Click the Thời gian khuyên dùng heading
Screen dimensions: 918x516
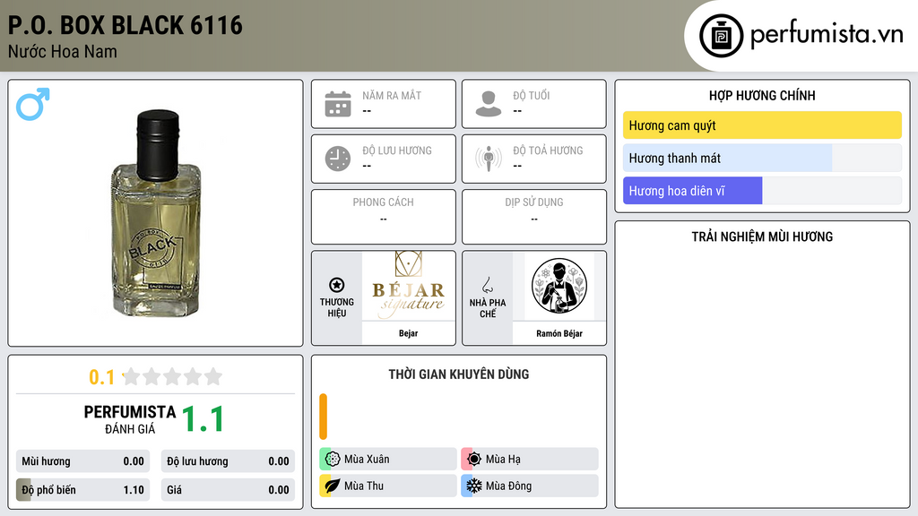tap(459, 374)
